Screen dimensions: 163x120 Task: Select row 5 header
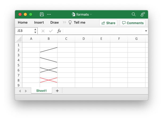[18, 65]
